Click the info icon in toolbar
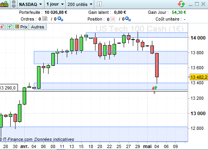 click(99, 4)
